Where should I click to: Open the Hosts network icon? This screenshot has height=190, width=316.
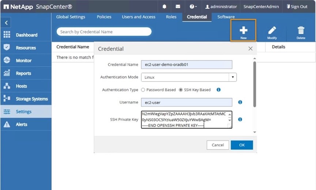click(7, 86)
